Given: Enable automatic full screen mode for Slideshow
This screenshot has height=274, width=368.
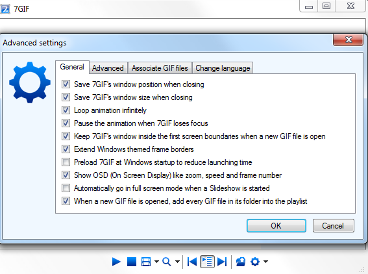Looking at the screenshot, I should tap(66, 188).
